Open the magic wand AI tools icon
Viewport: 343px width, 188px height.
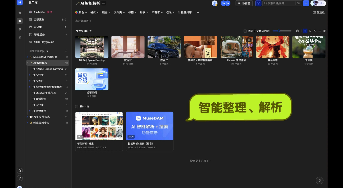[20, 37]
